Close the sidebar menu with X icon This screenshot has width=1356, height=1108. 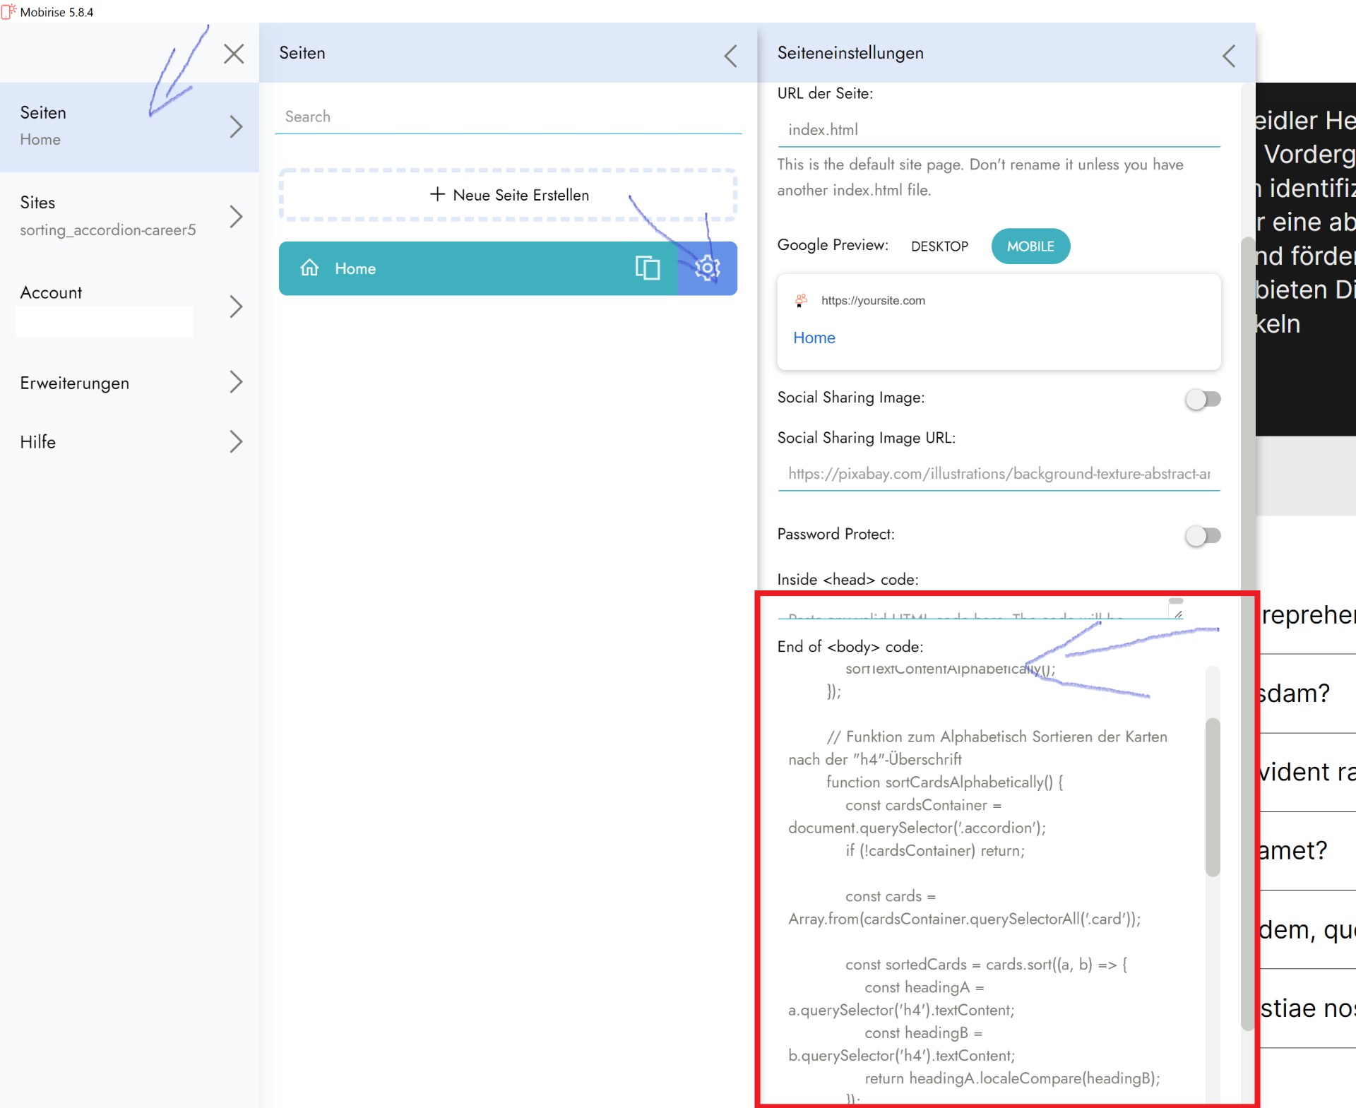pos(234,54)
